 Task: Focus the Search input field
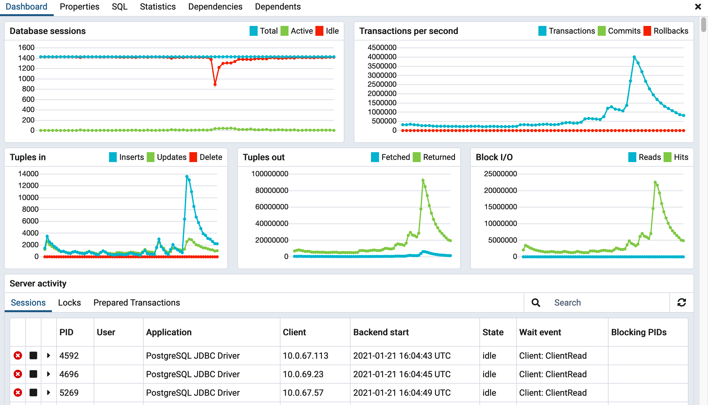coord(609,303)
